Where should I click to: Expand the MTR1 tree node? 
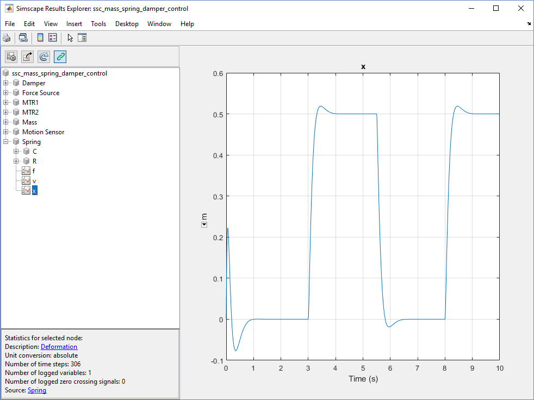point(6,103)
